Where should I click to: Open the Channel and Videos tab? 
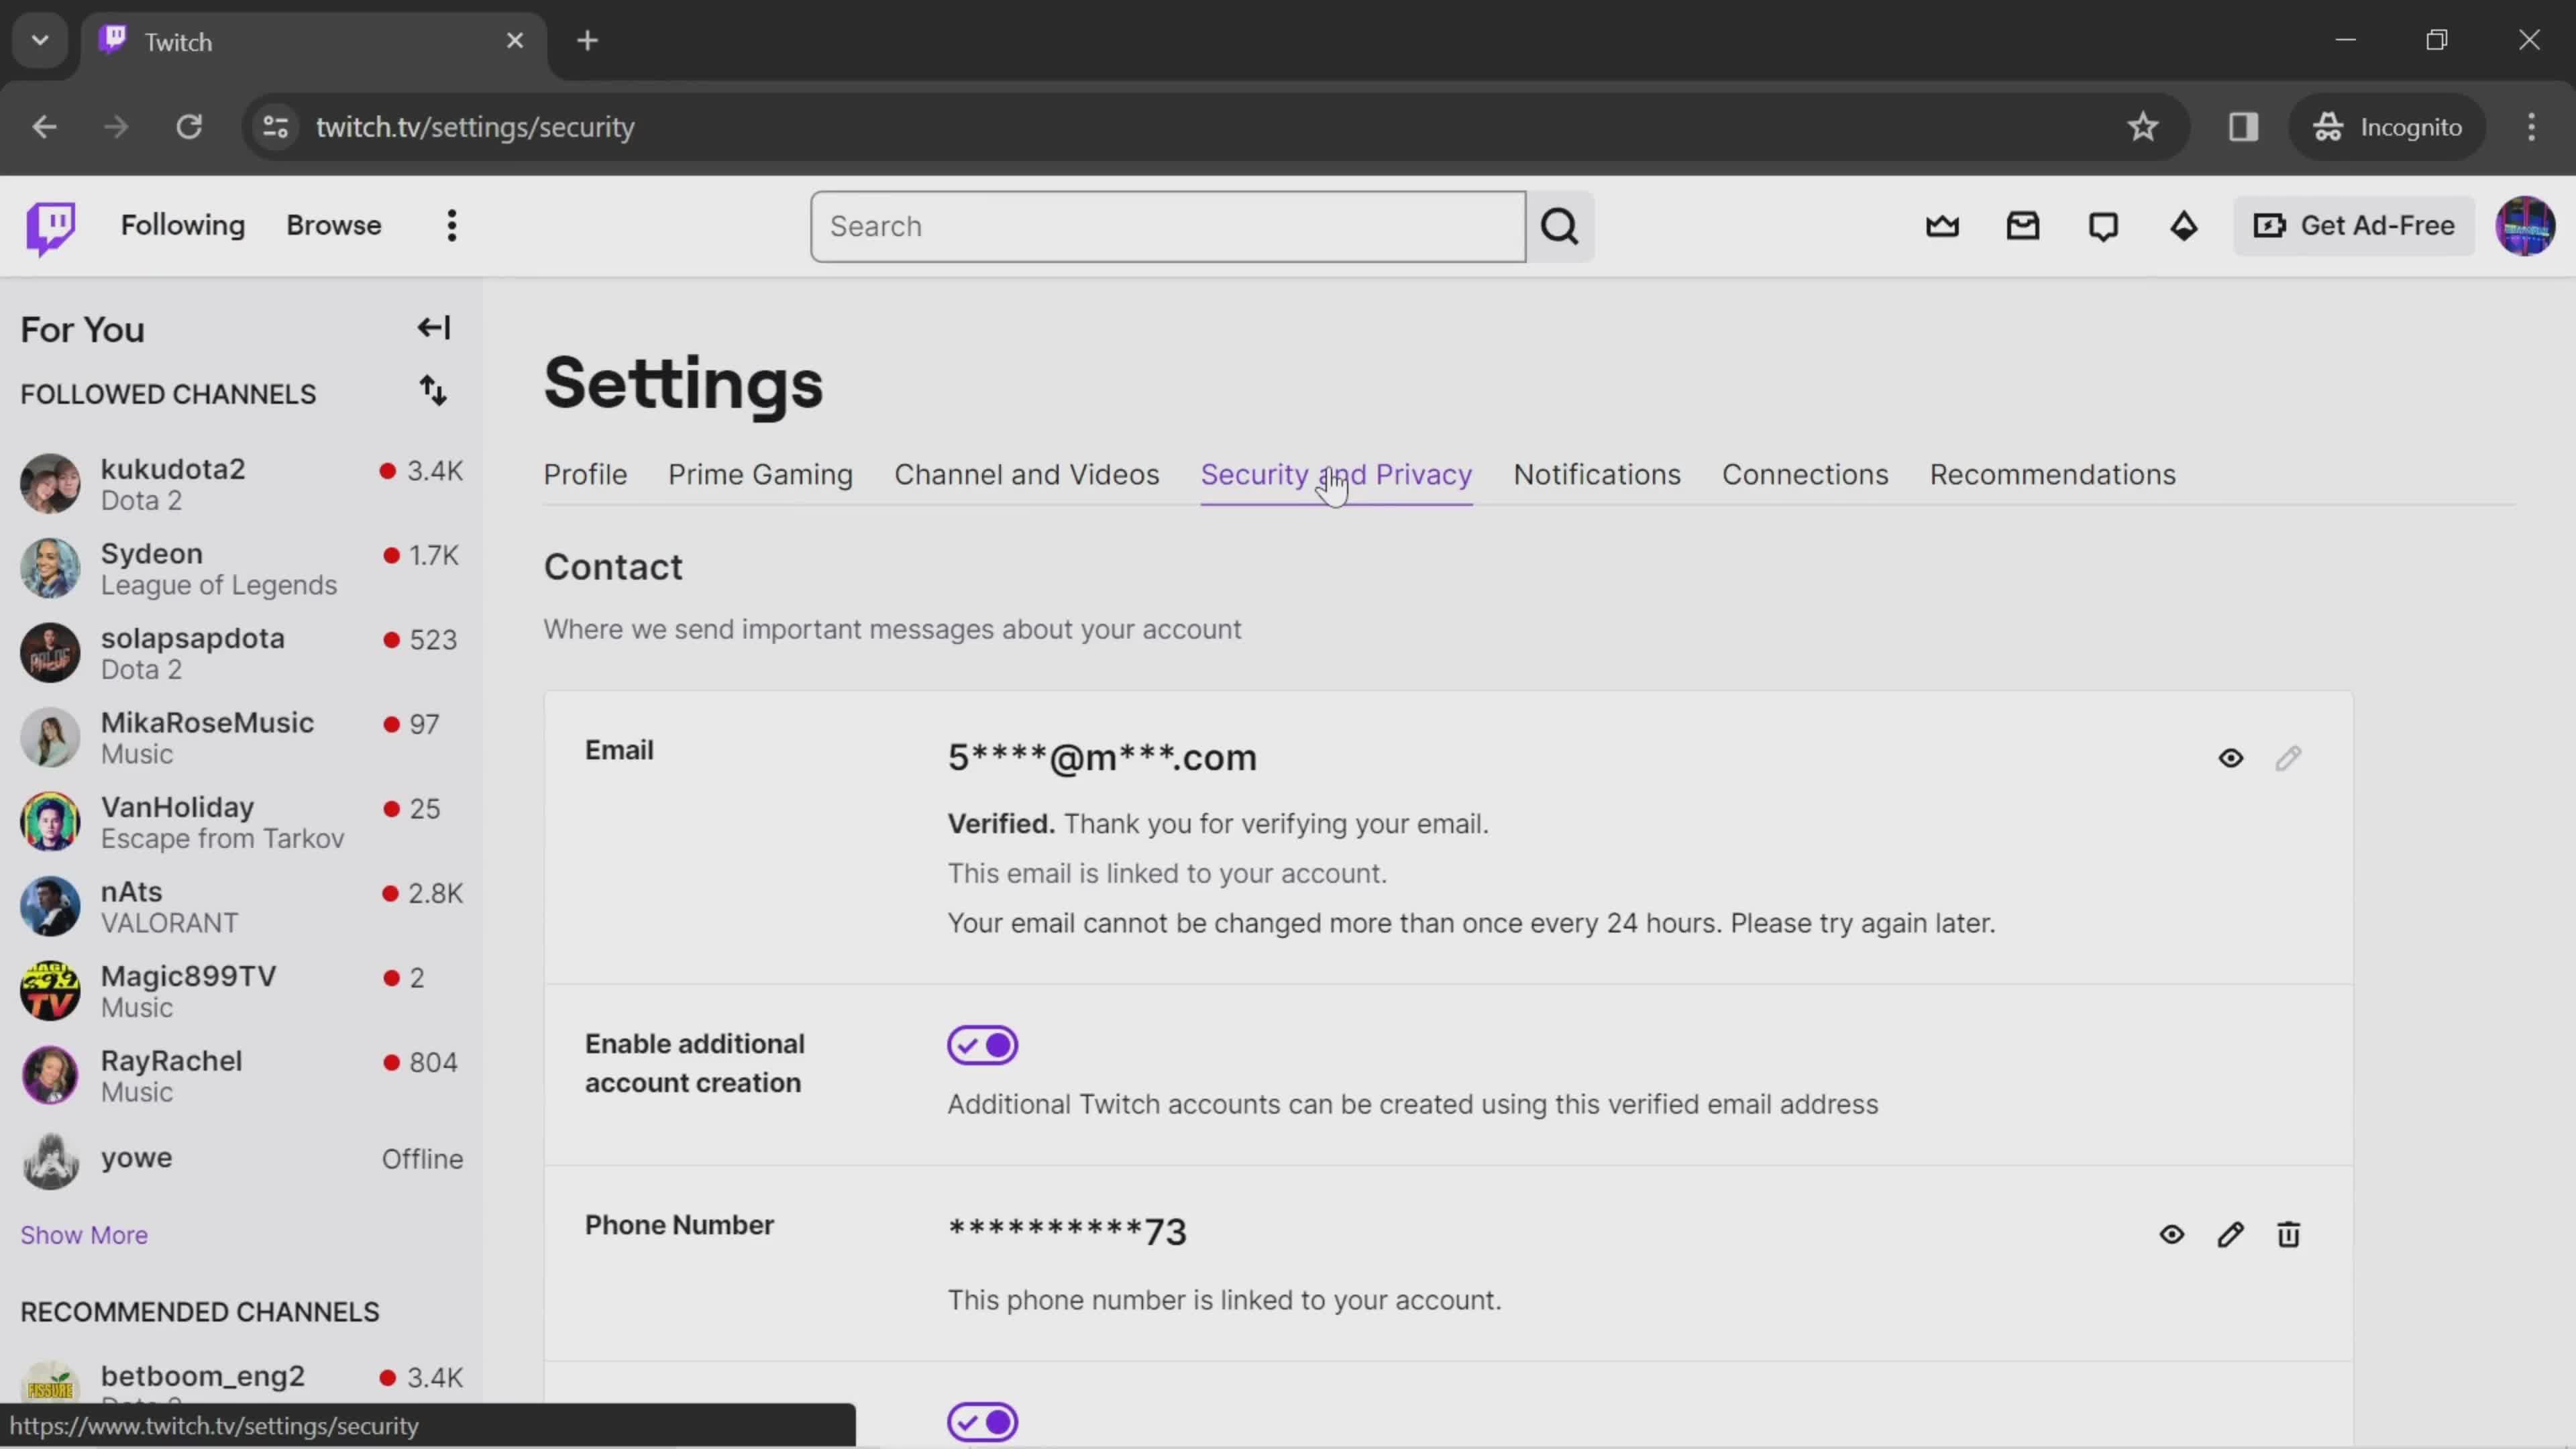[1026, 475]
